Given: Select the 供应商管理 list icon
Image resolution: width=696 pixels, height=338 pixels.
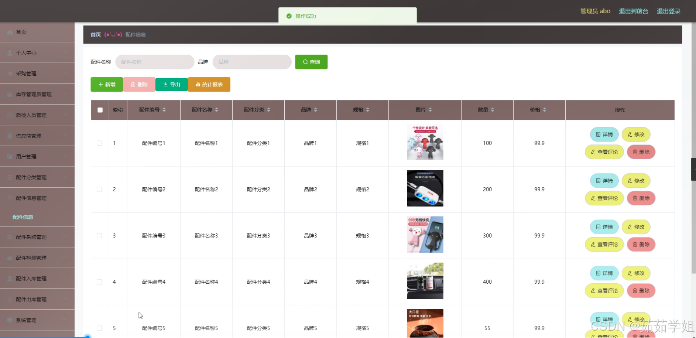Looking at the screenshot, I should pos(10,136).
